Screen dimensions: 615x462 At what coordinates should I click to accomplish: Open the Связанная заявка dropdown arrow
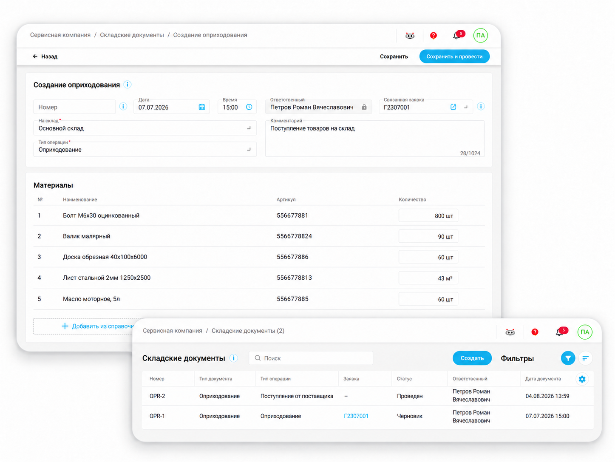pyautogui.click(x=466, y=107)
